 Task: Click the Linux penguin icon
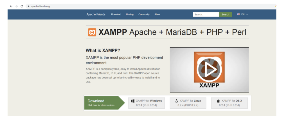tap(176, 101)
